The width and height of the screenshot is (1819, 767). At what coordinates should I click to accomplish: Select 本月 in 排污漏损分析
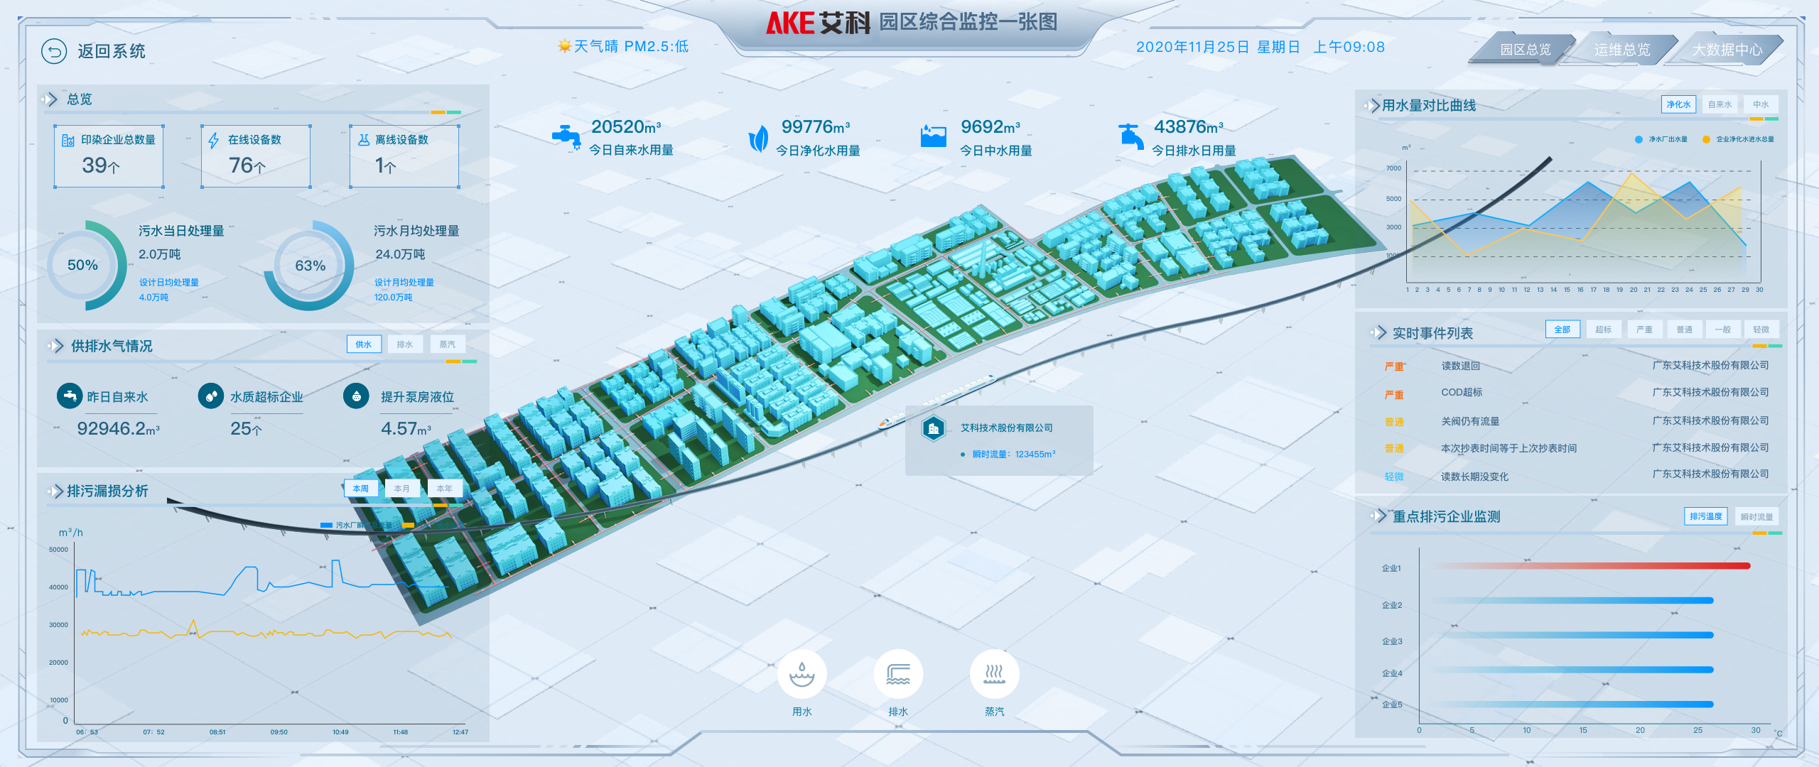click(x=402, y=489)
